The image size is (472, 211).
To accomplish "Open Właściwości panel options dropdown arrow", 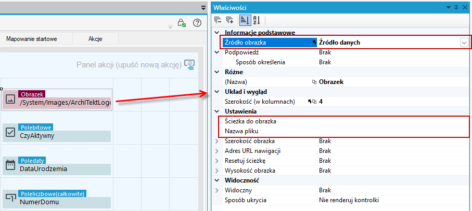I will (x=448, y=7).
